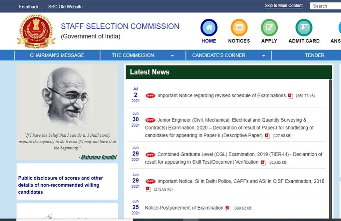Open PDF icon for Junior Engineer result
The width and height of the screenshot is (341, 221).
tap(267, 136)
